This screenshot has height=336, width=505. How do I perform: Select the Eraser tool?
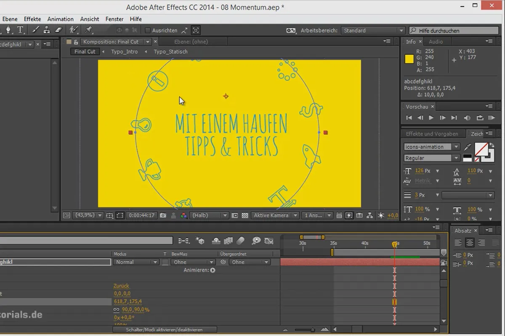tap(58, 30)
